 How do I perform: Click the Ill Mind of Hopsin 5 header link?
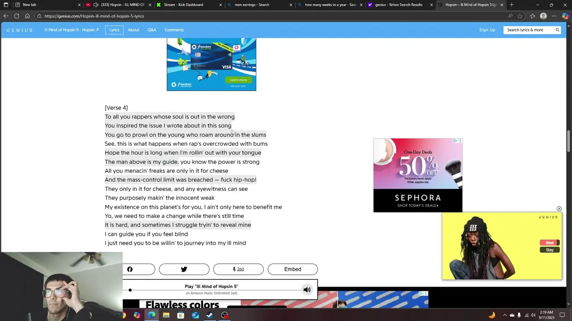[71, 30]
